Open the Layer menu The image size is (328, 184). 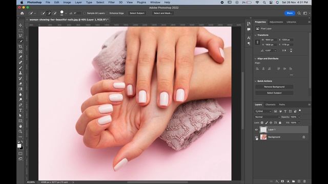[78, 2]
